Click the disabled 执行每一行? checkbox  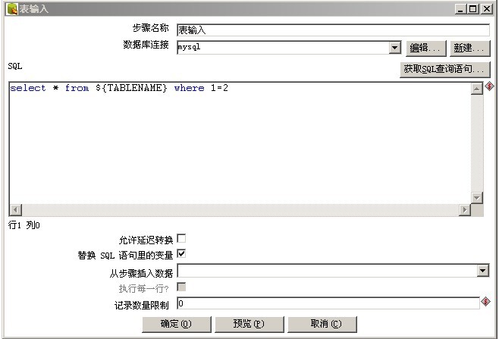[x=181, y=287]
